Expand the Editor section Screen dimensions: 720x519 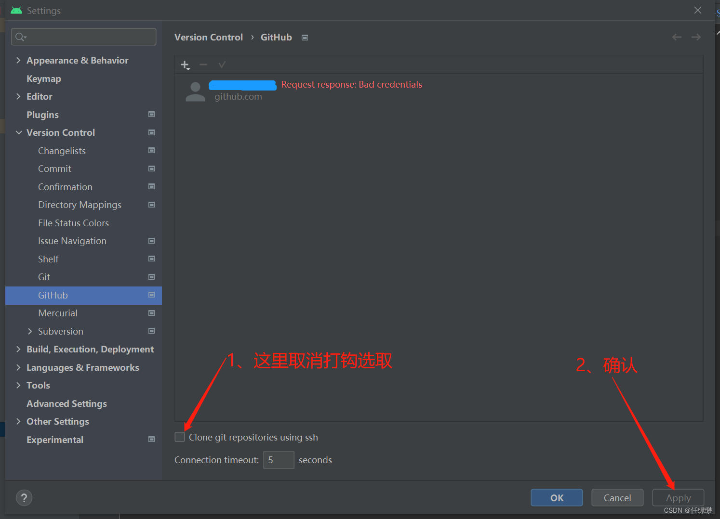tap(18, 96)
